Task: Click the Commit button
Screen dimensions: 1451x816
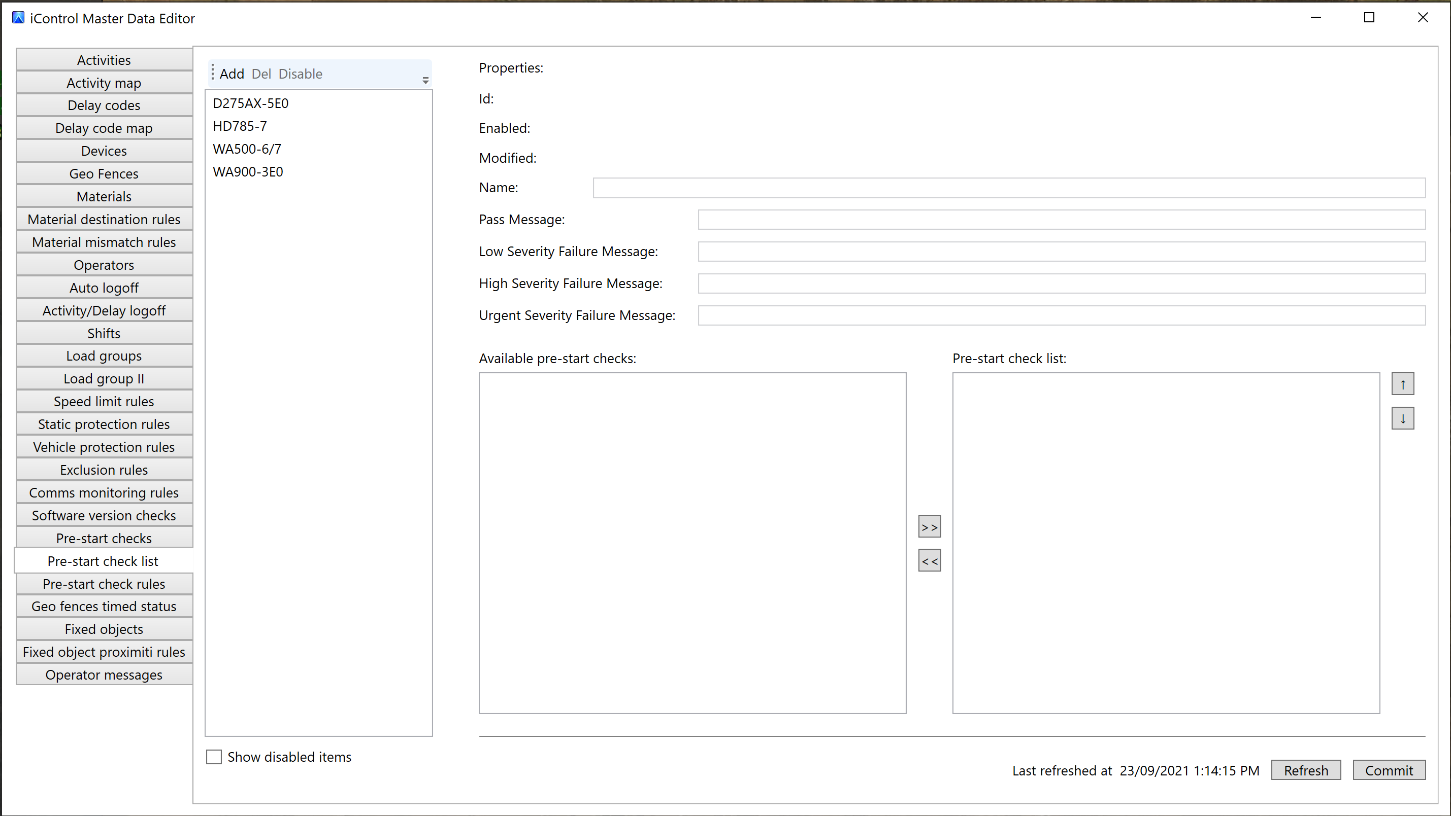Action: click(x=1389, y=770)
